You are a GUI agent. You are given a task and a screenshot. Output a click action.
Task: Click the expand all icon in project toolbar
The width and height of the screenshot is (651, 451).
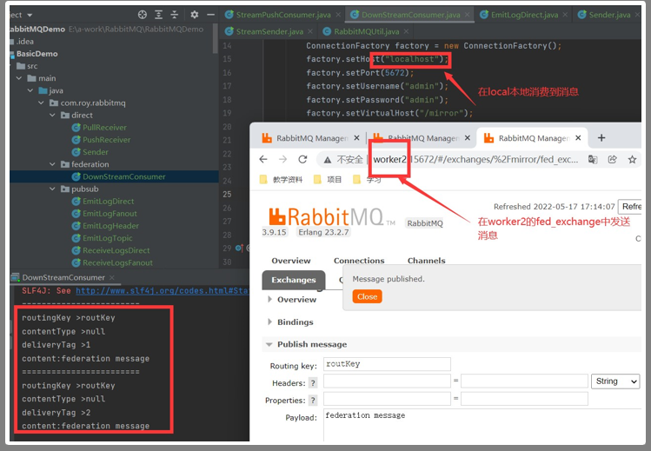pos(158,15)
